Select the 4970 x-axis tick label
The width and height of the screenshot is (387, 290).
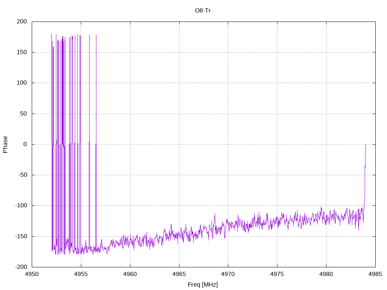pos(228,274)
